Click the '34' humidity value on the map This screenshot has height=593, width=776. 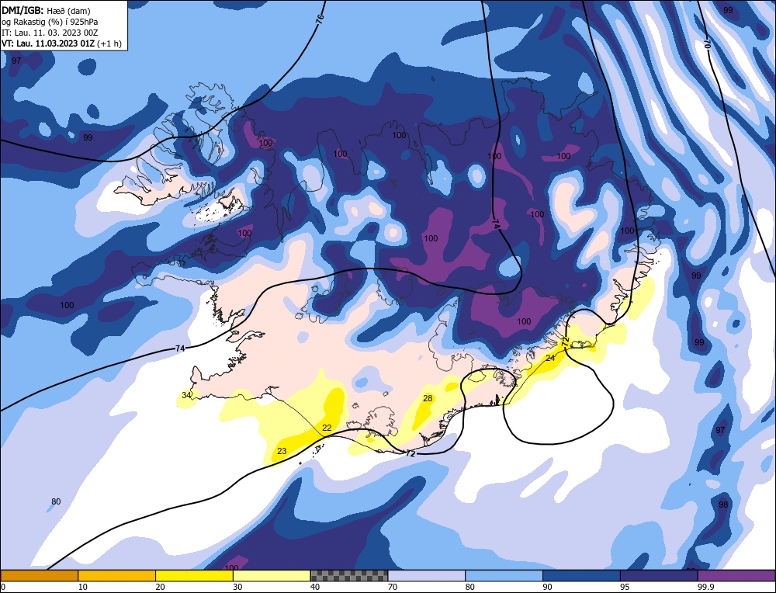pyautogui.click(x=186, y=395)
